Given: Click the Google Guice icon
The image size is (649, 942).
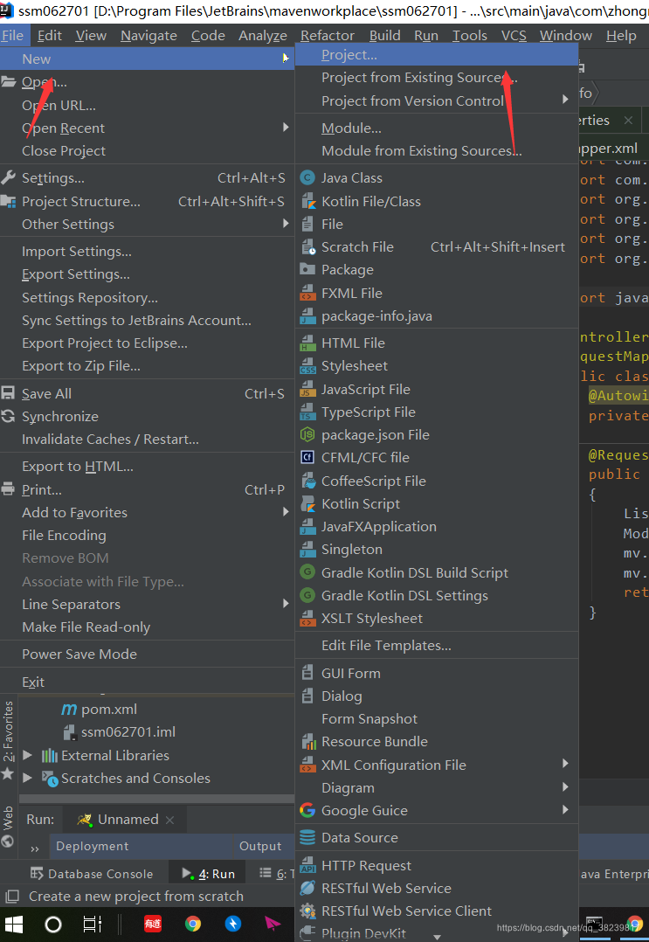Looking at the screenshot, I should tap(307, 811).
